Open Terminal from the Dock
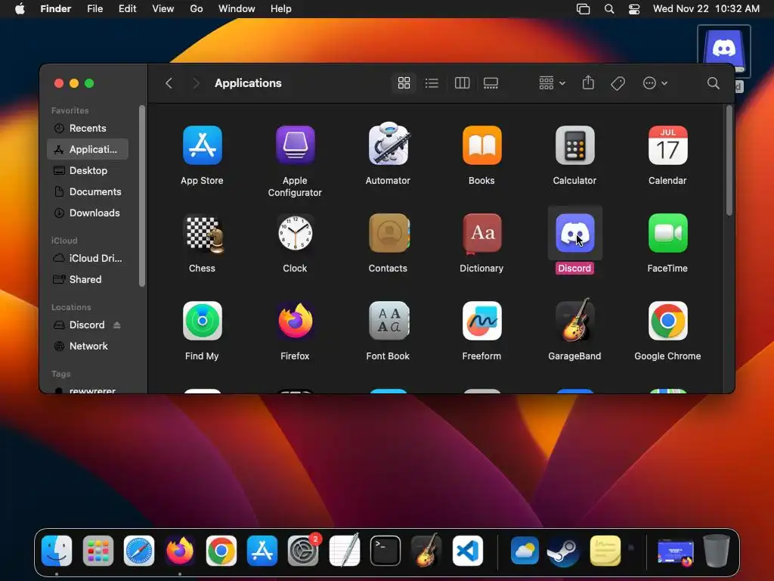 [385, 551]
